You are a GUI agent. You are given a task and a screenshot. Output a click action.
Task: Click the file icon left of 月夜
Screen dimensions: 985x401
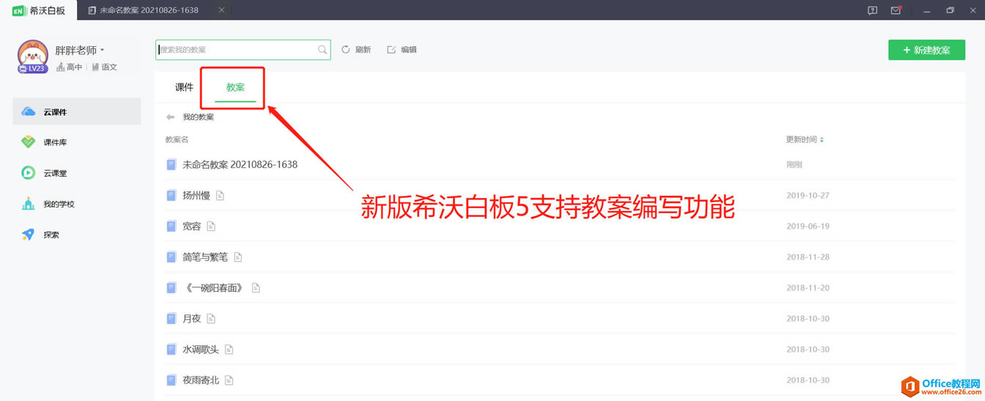[x=171, y=318]
